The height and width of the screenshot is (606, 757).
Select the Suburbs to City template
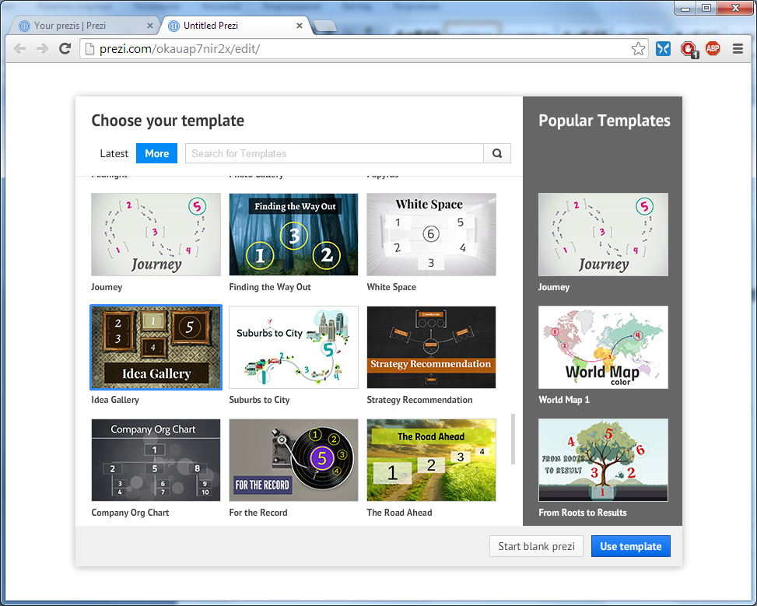293,347
